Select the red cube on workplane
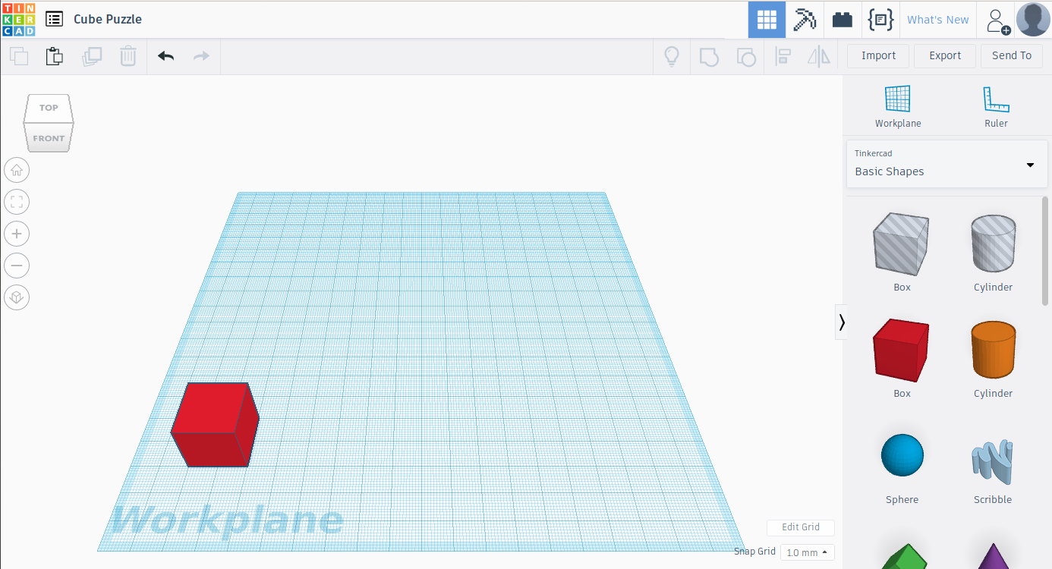Image resolution: width=1052 pixels, height=569 pixels. click(215, 424)
